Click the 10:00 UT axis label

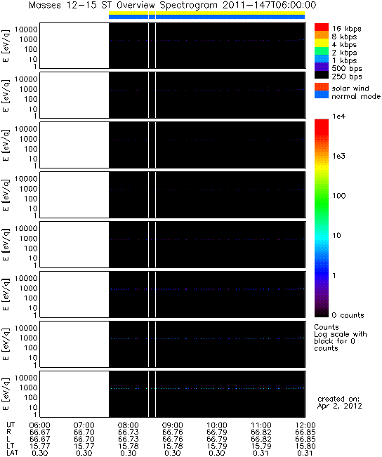[217, 425]
